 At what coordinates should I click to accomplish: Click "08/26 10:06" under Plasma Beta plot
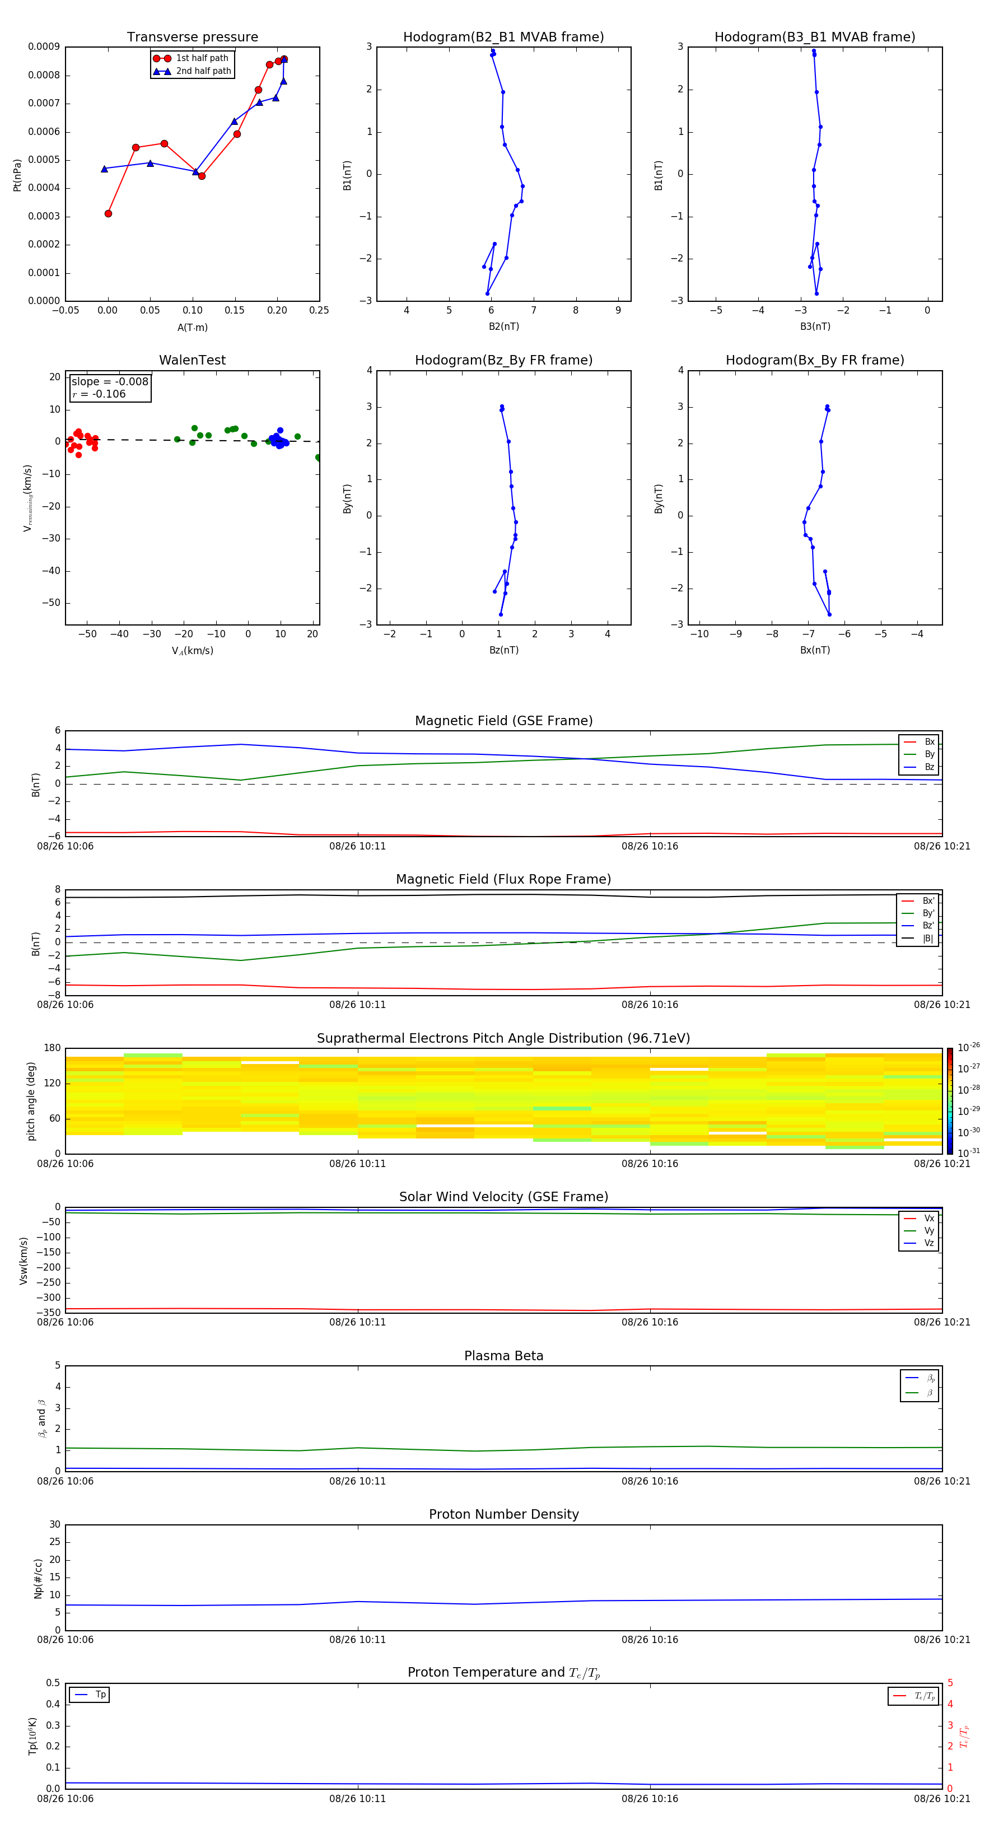point(66,1481)
